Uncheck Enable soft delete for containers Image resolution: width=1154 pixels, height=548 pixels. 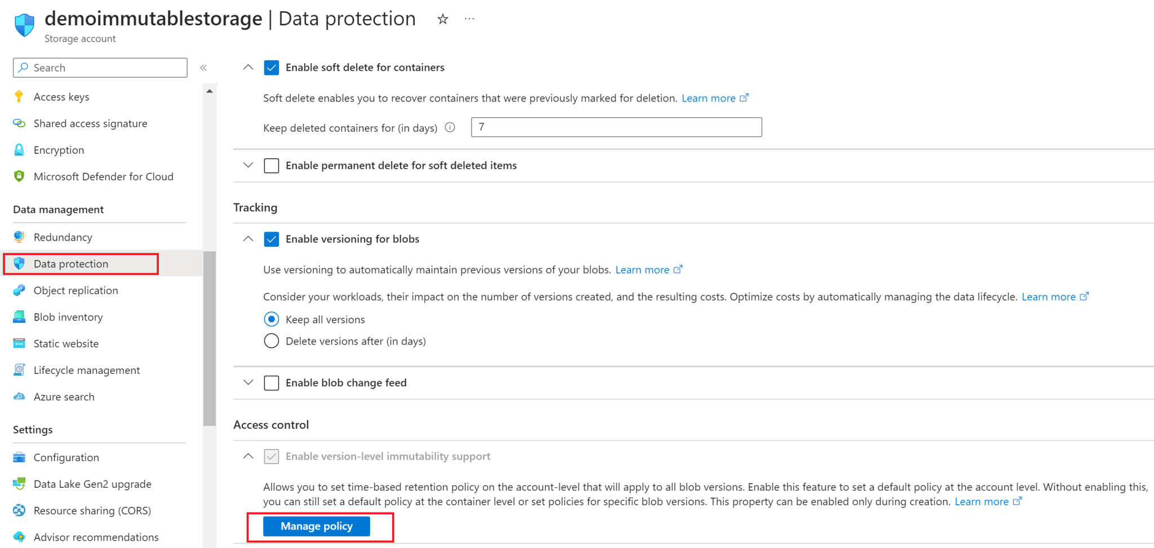(272, 67)
